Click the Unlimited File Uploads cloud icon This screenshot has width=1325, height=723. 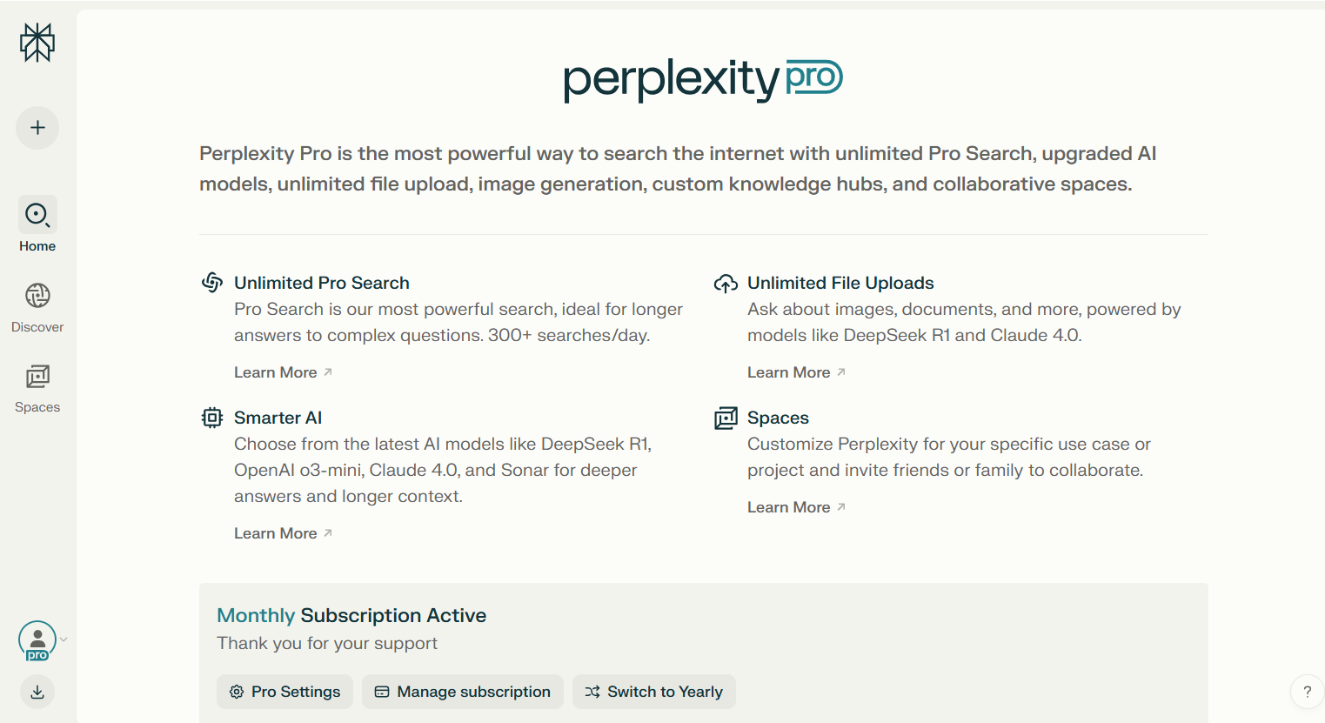726,284
